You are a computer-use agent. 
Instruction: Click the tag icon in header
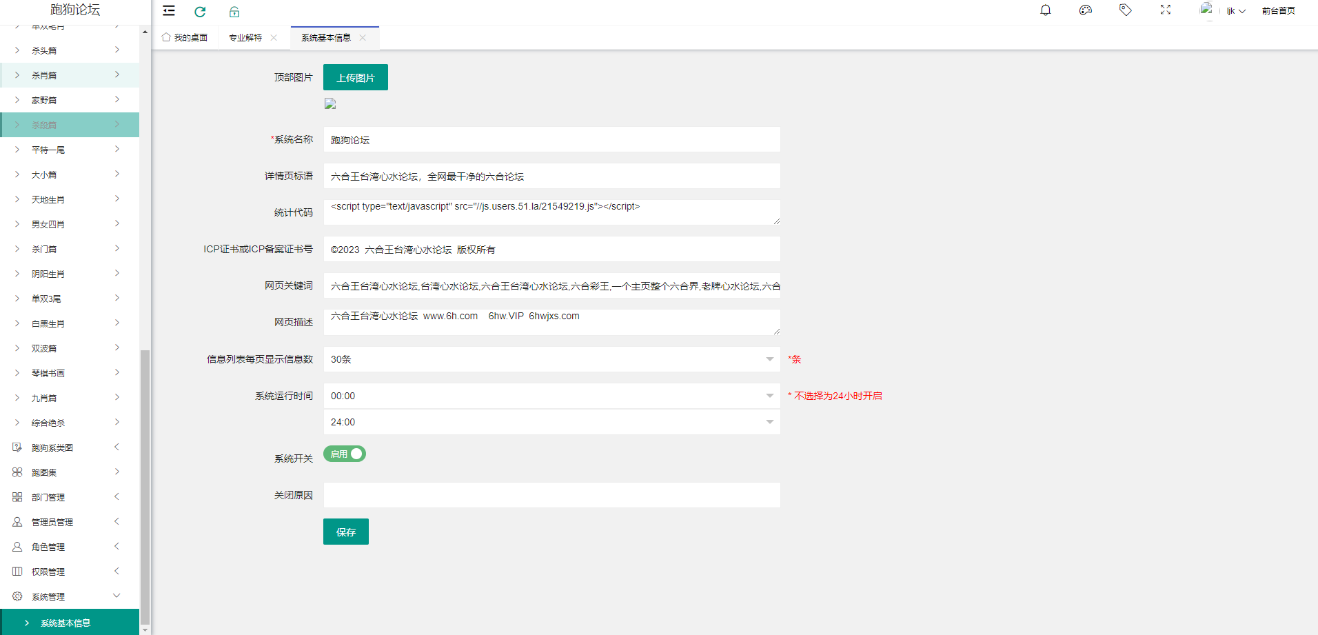[1125, 10]
